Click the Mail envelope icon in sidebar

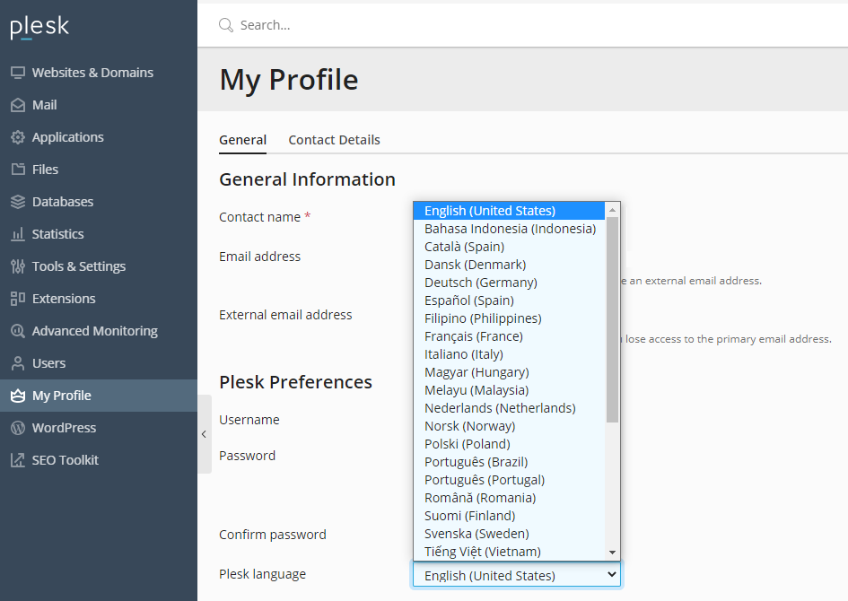(x=18, y=105)
